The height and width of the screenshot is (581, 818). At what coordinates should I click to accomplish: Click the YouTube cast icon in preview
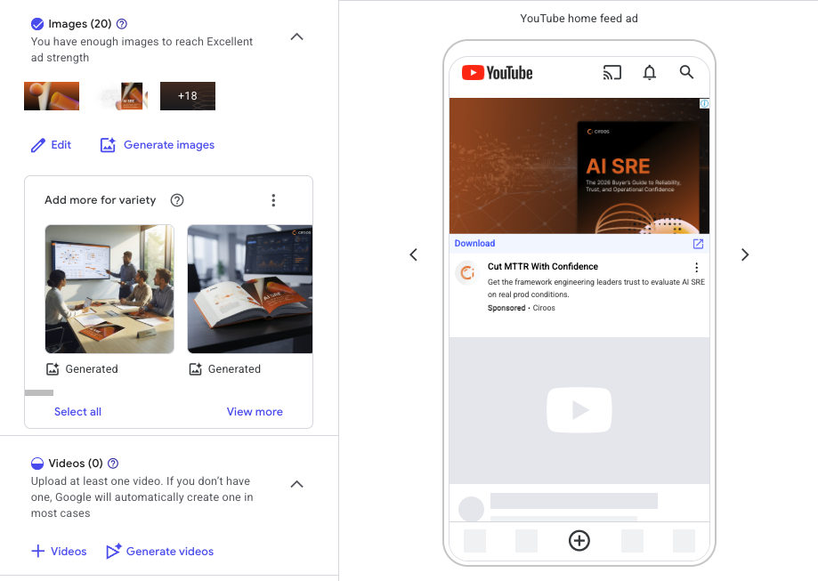pos(611,72)
